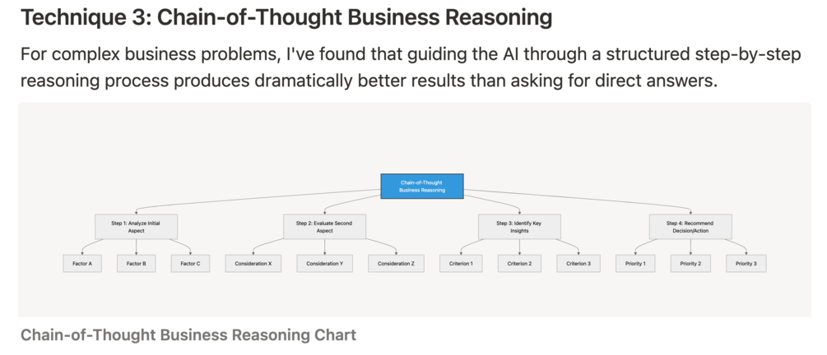
Task: Click the Step 4: Recommend Decision/Action node
Action: [690, 227]
